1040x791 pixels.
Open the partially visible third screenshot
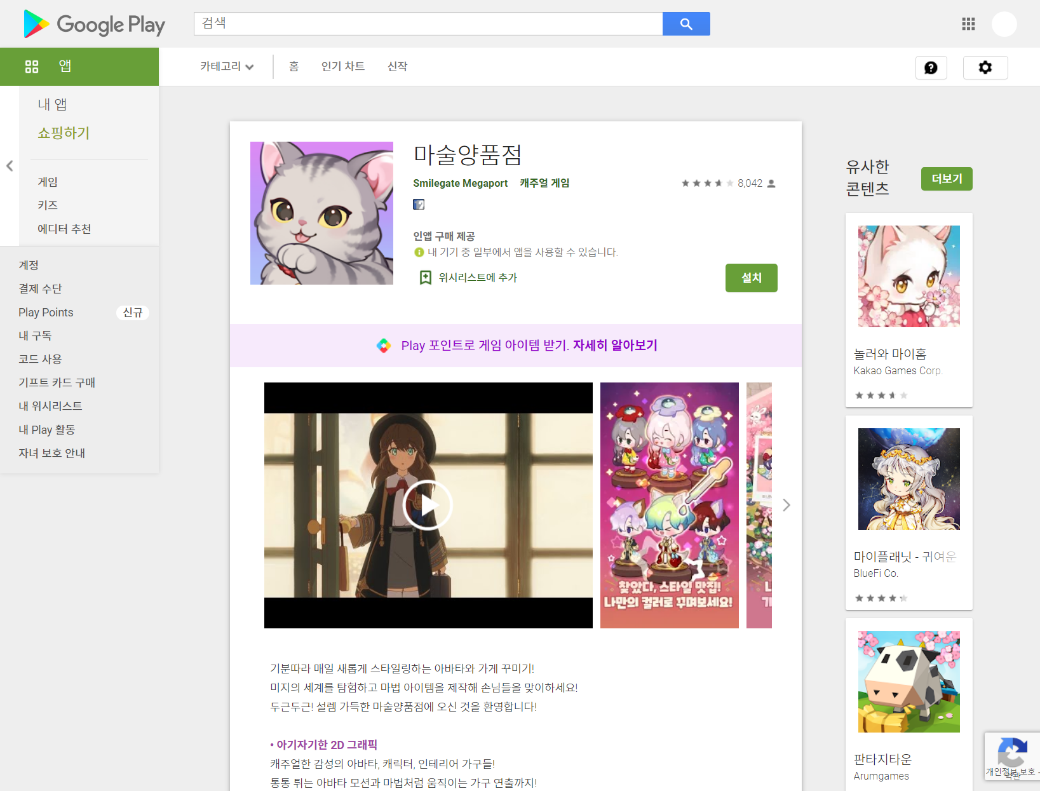pos(759,505)
